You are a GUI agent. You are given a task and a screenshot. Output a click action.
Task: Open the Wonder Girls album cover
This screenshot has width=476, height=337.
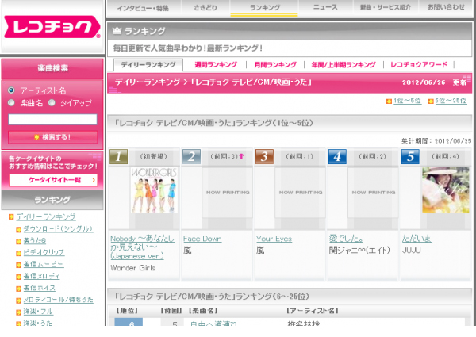coord(154,190)
